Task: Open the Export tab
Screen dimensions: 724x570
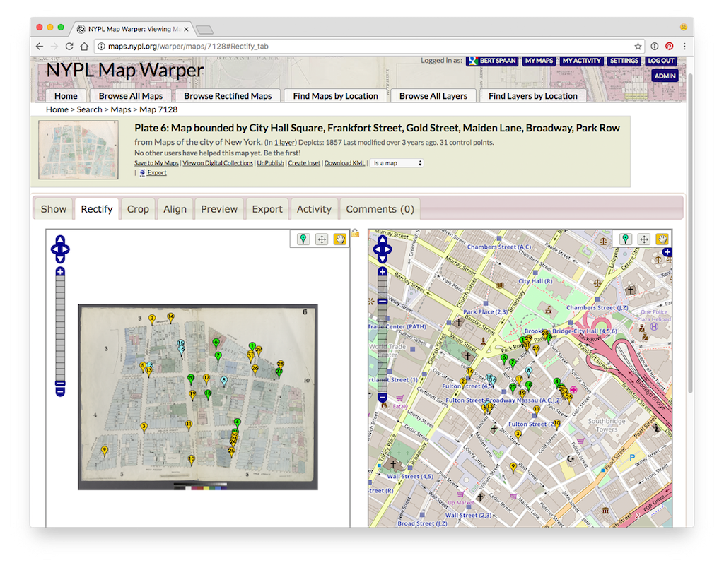Action: [267, 209]
